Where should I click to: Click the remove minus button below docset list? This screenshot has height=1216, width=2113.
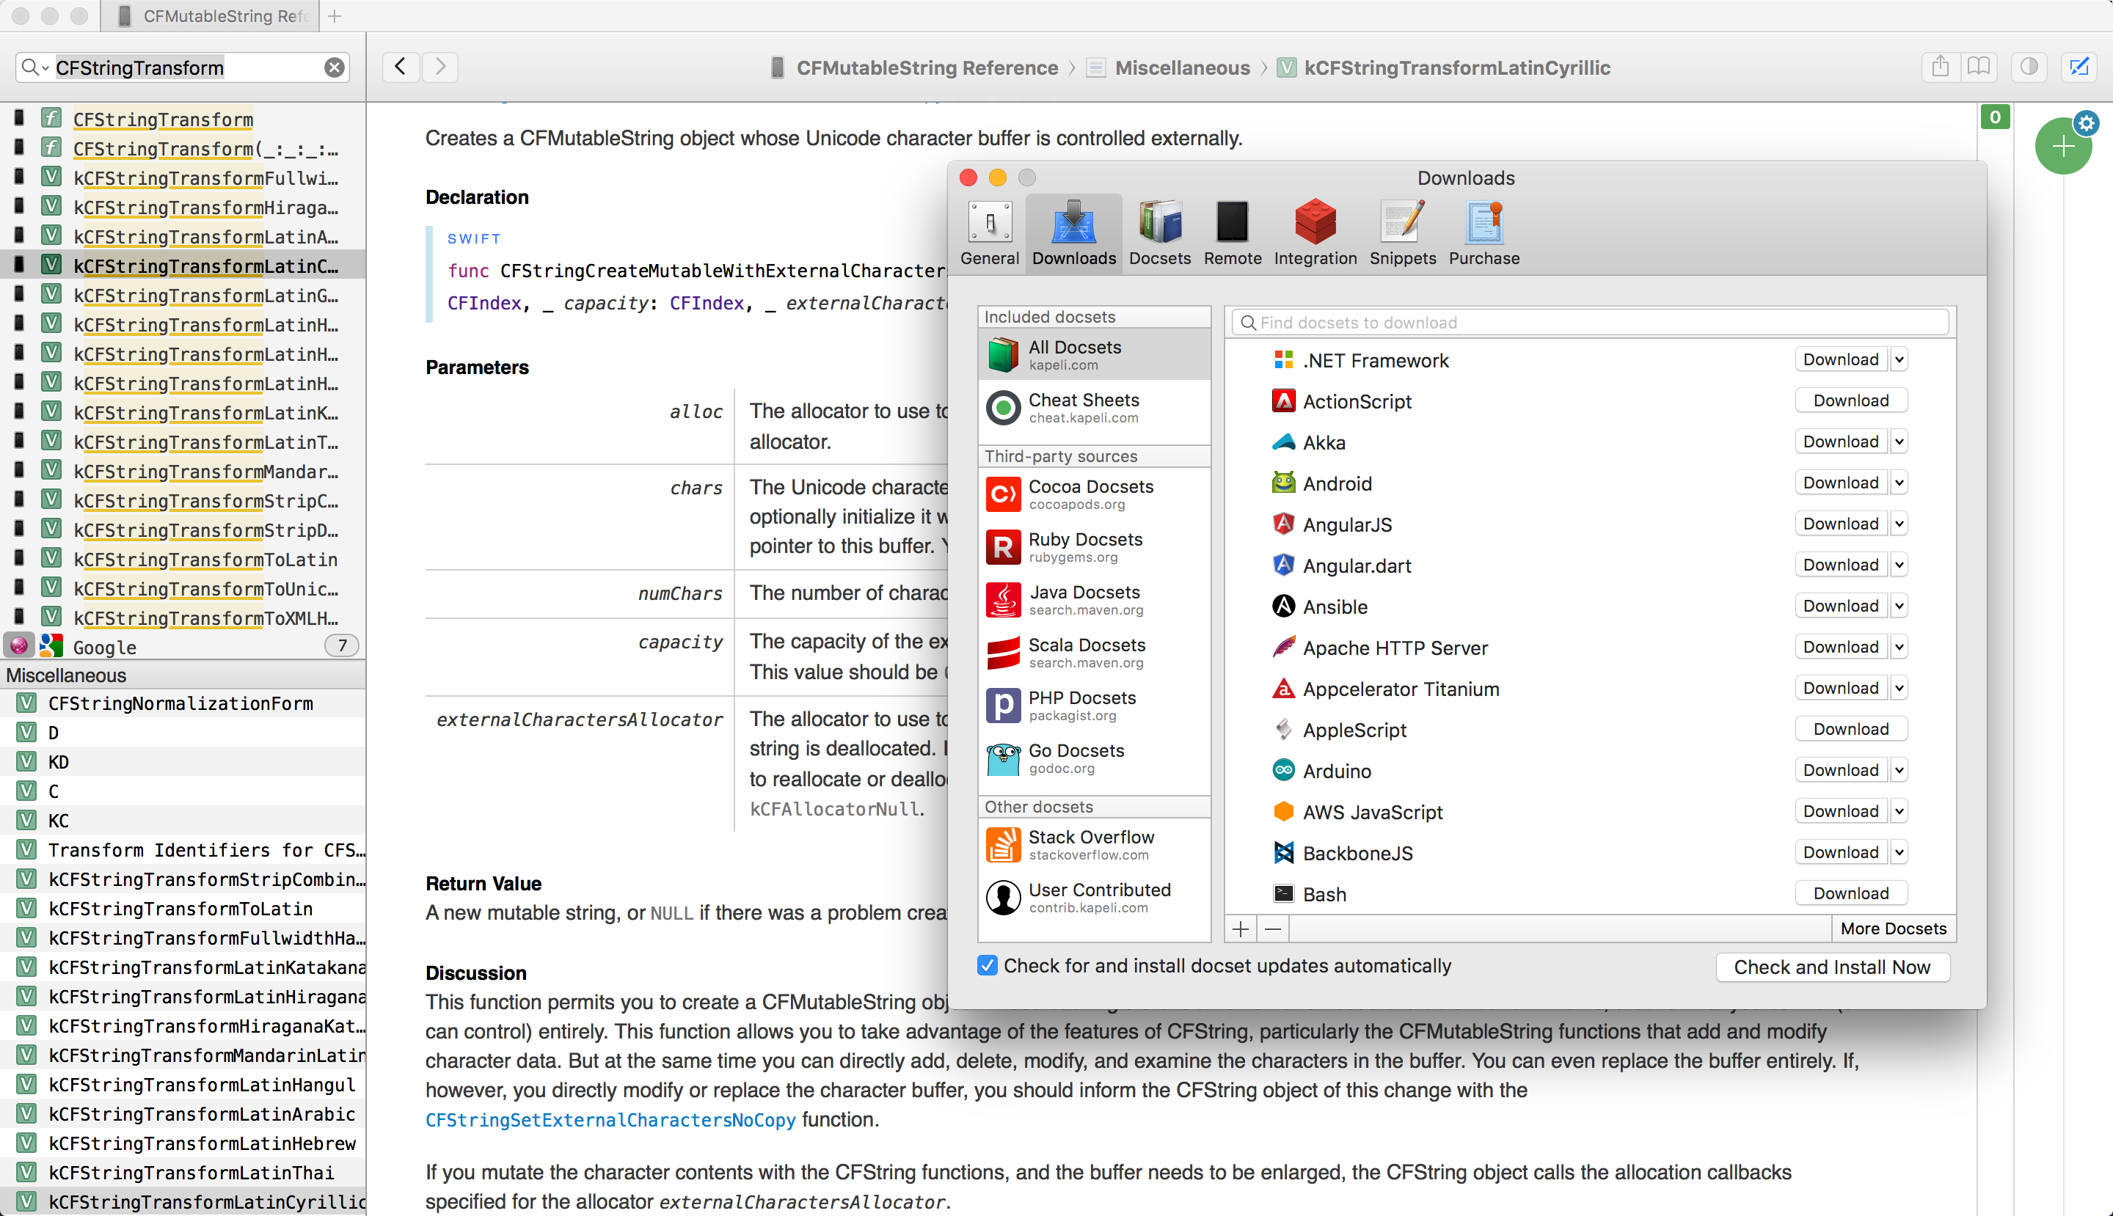click(x=1272, y=929)
